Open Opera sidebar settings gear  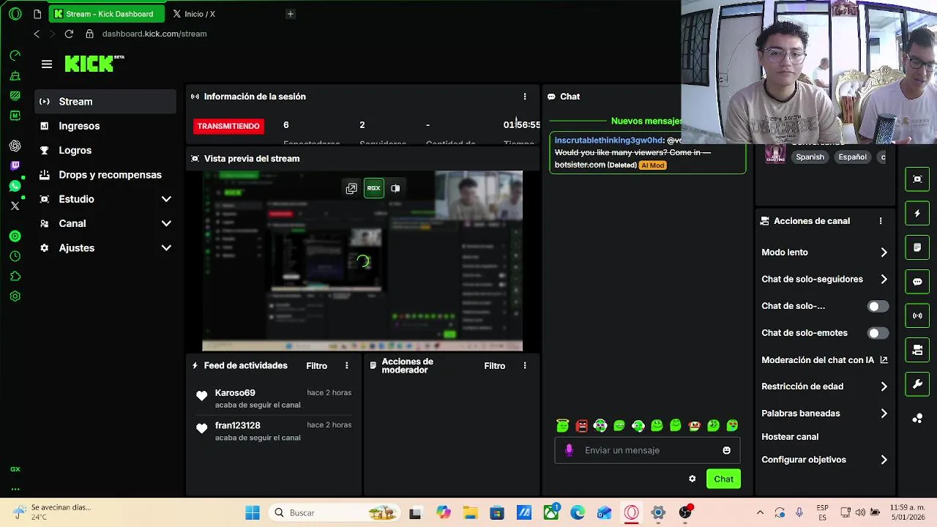click(15, 296)
